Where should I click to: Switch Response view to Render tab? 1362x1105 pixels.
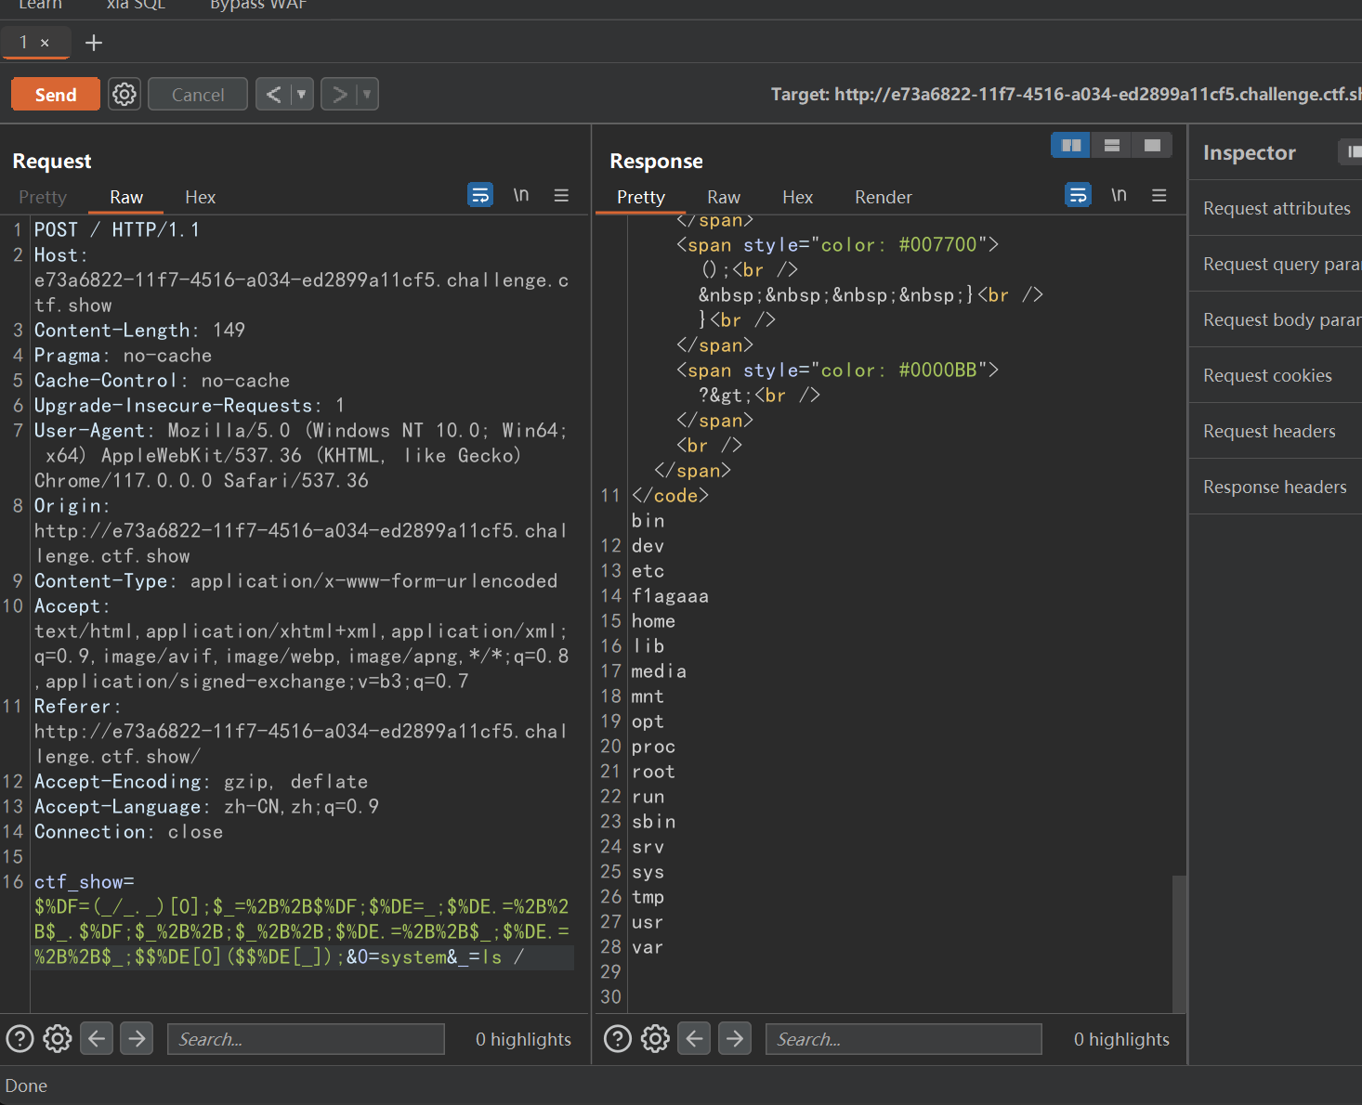(884, 197)
